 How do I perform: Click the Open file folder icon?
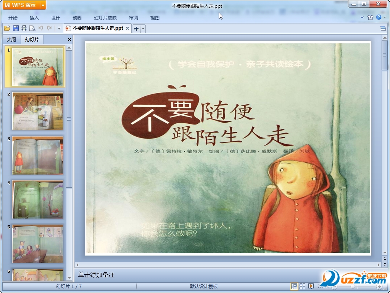[x=7, y=28]
